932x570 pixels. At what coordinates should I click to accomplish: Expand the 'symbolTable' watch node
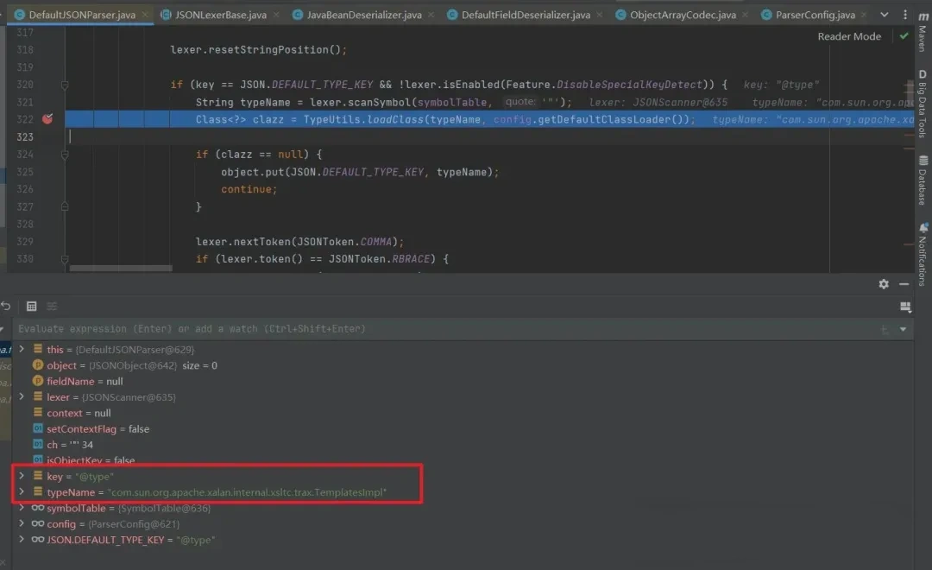22,508
